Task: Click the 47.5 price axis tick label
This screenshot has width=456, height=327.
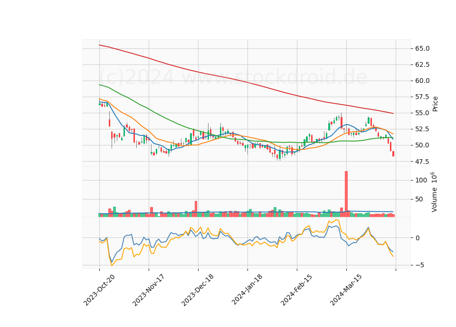Action: coord(422,161)
